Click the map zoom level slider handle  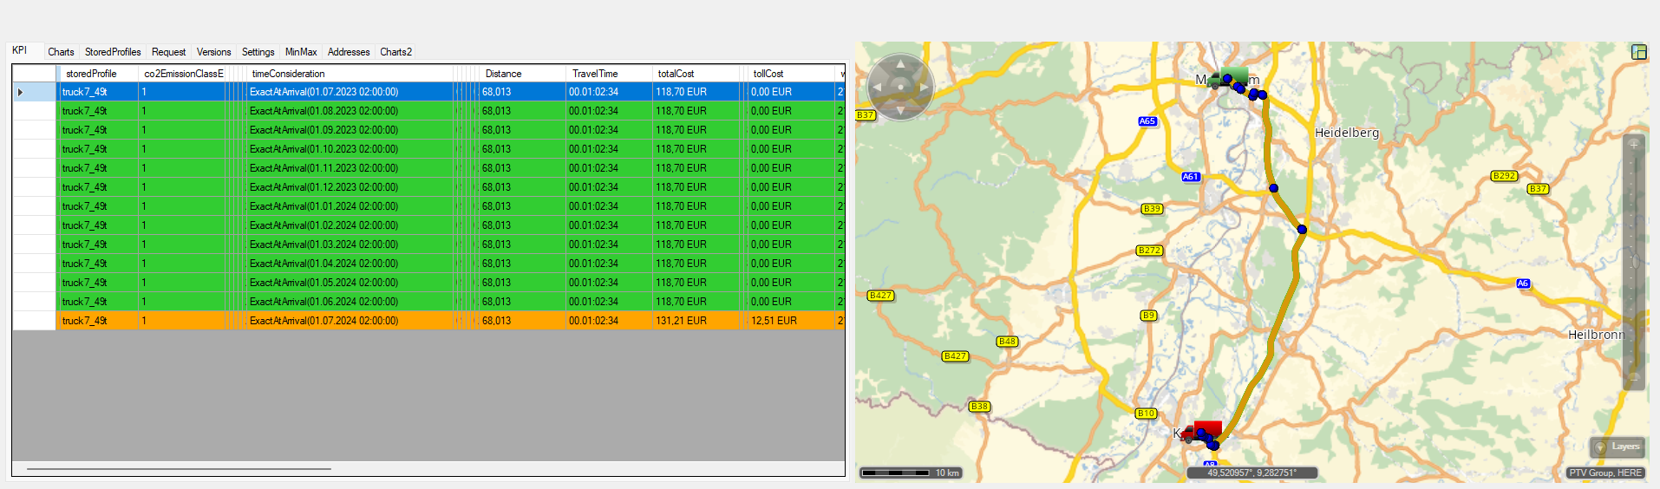point(1635,262)
